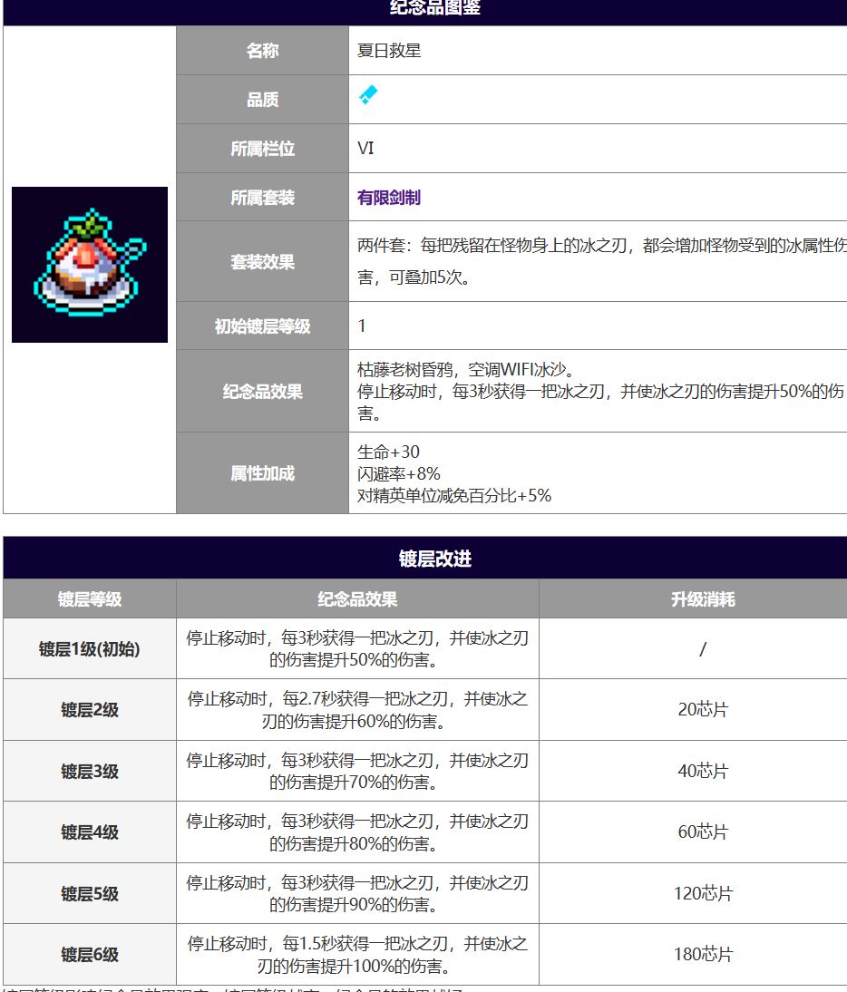Select the 镀层4级 row label

(x=90, y=832)
